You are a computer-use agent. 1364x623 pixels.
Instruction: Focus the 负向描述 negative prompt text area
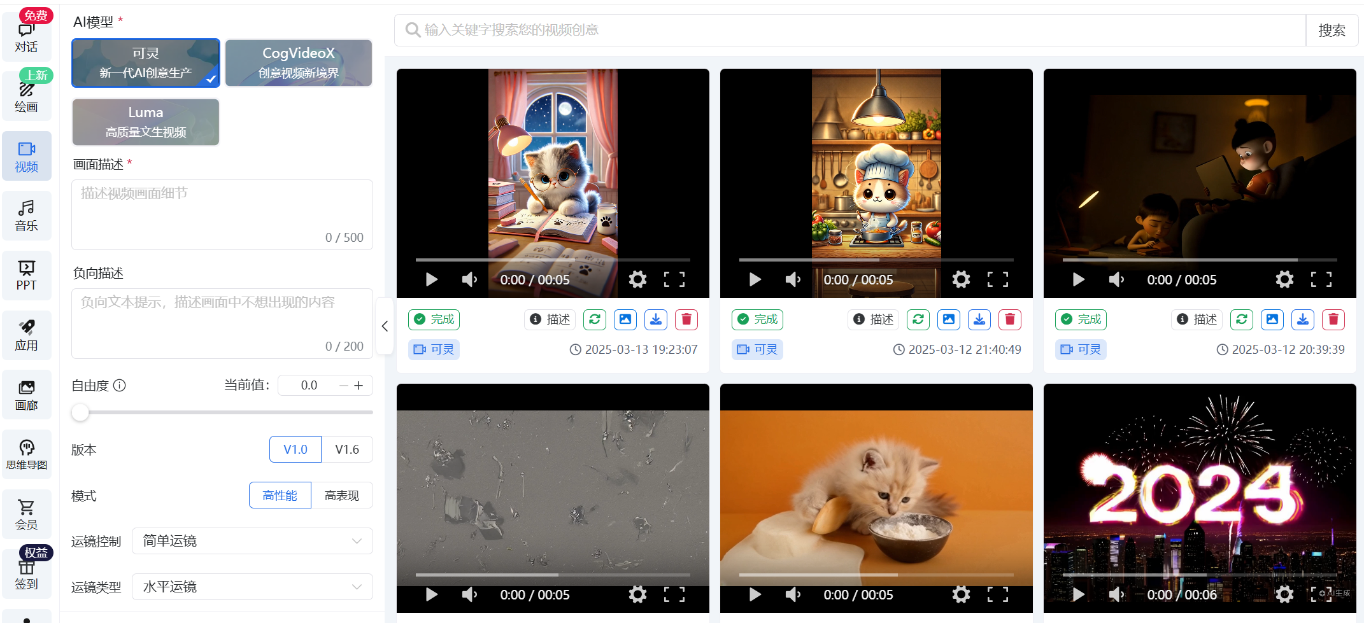click(x=222, y=324)
